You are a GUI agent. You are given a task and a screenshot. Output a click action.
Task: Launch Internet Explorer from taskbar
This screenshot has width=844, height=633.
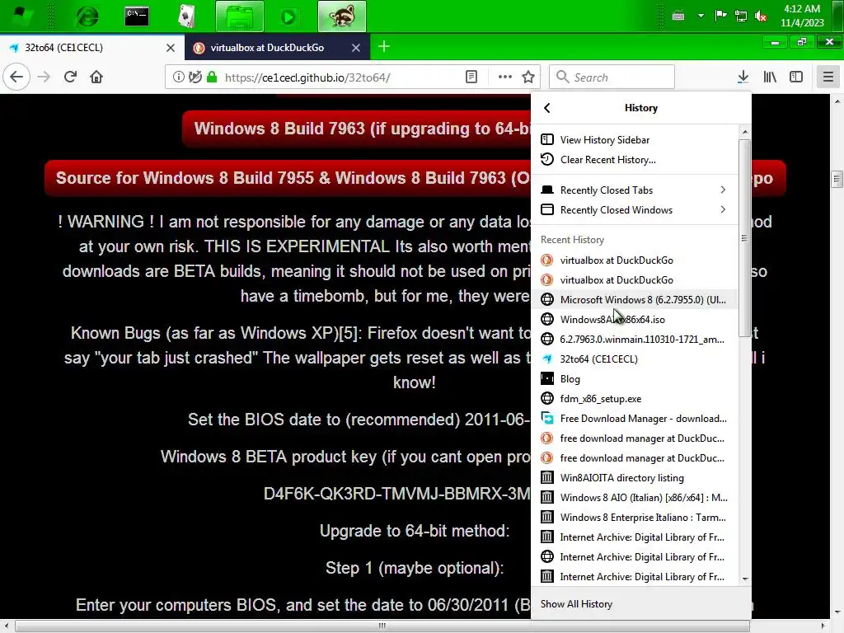pyautogui.click(x=87, y=16)
